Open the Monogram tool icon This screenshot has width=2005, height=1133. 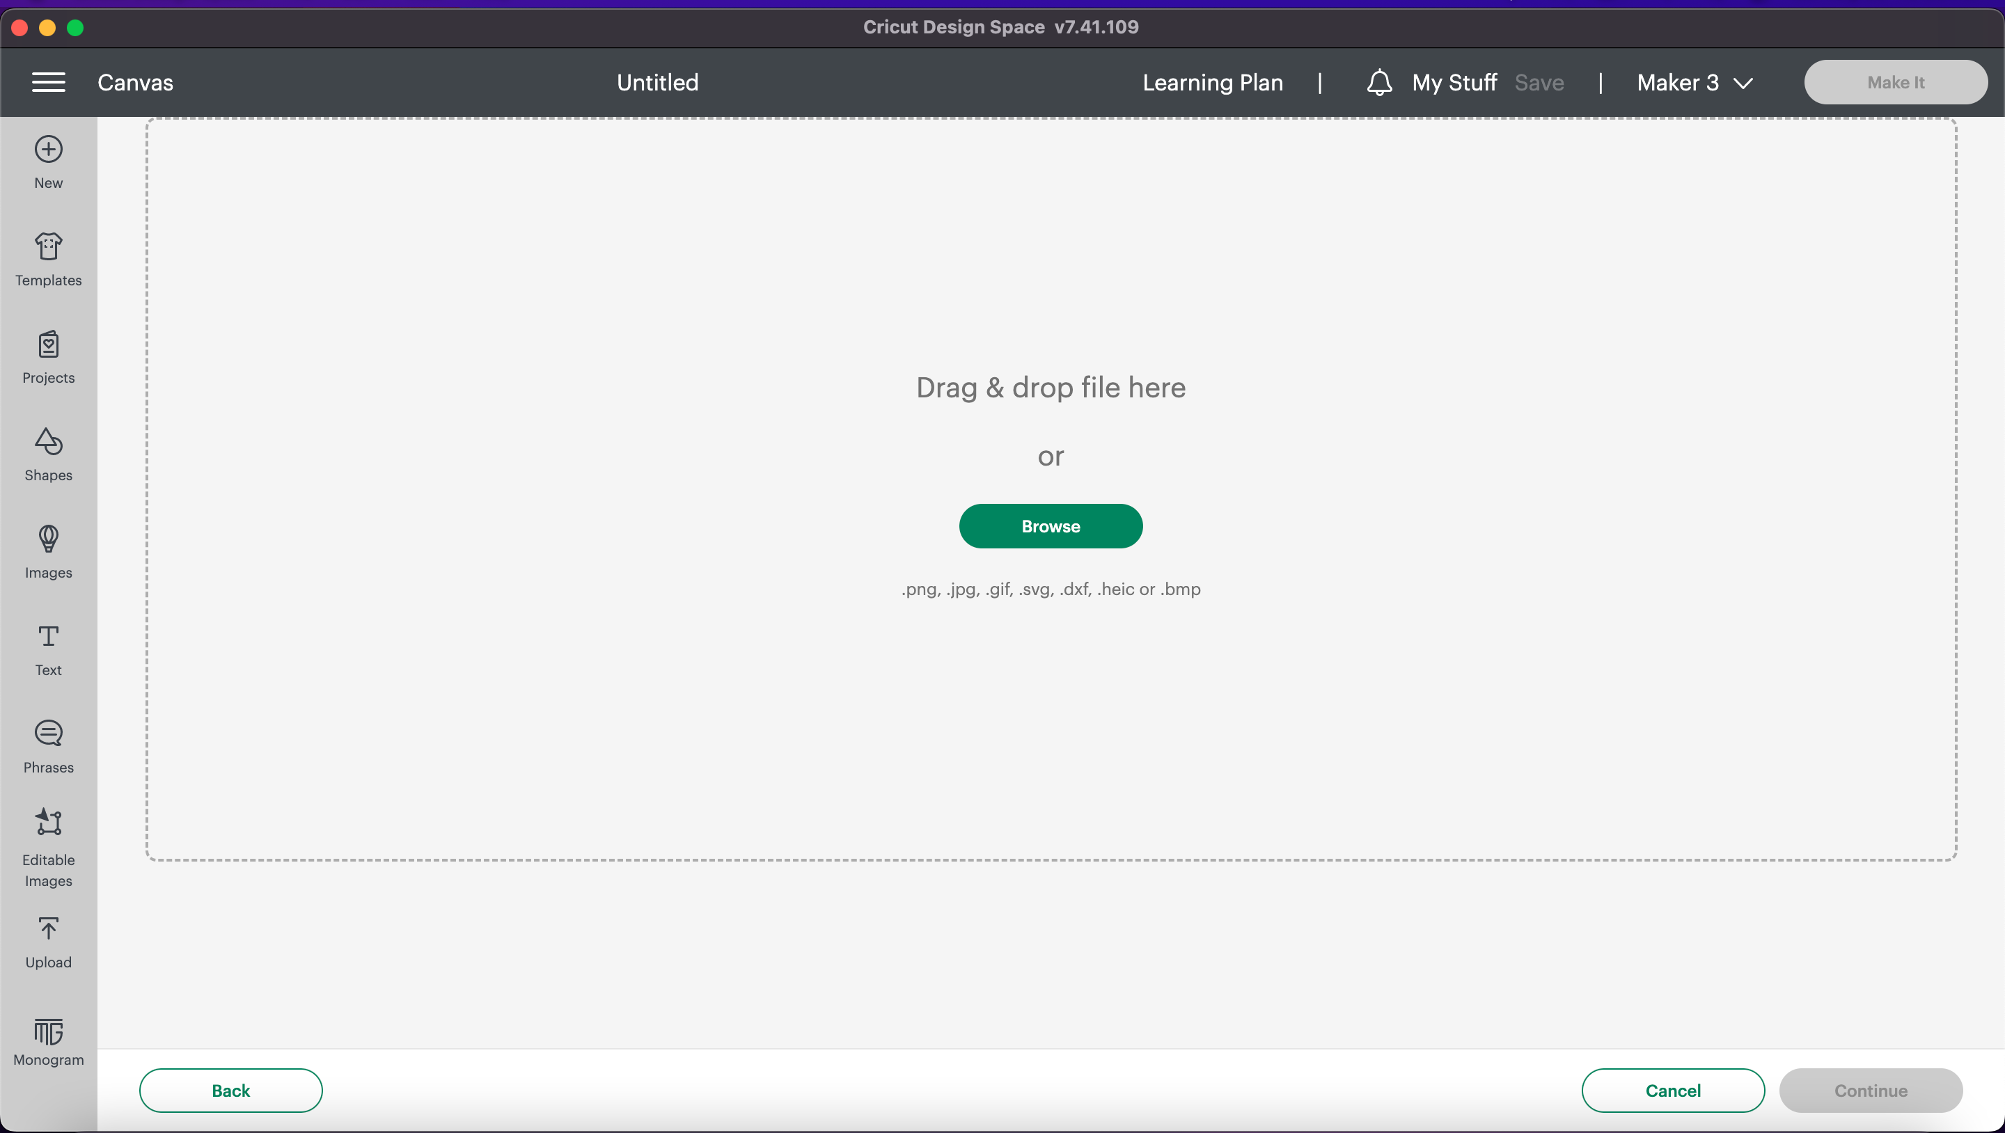tap(48, 1032)
